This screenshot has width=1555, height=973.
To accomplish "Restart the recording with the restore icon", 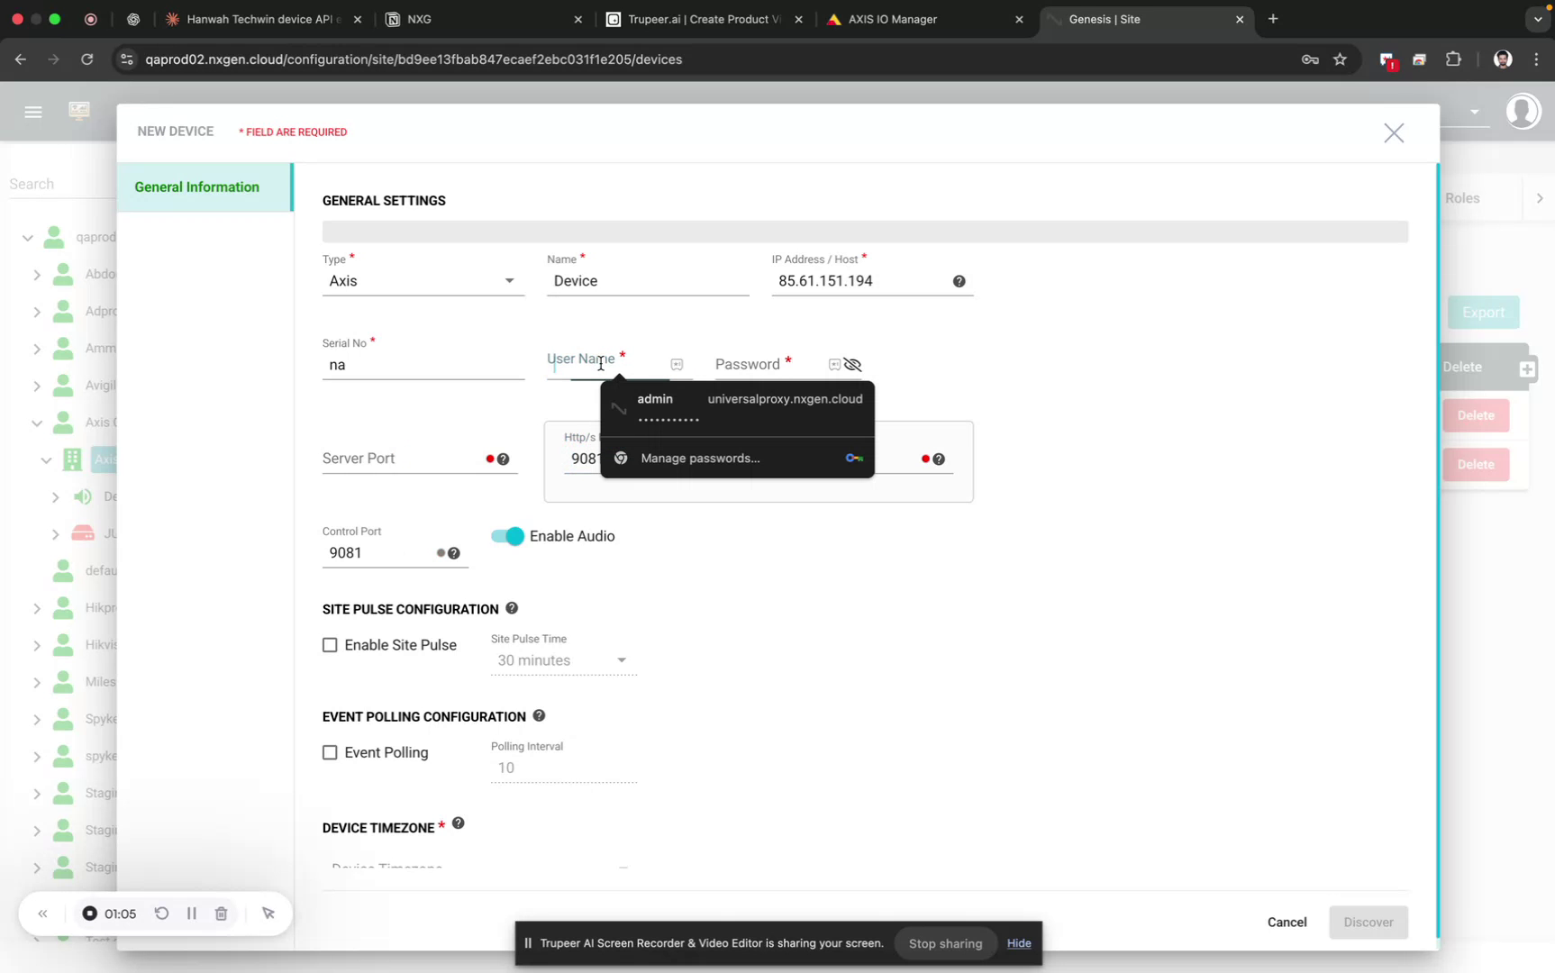I will pos(161,913).
